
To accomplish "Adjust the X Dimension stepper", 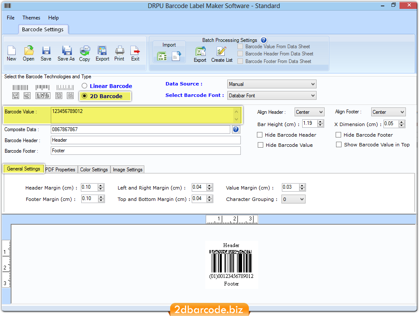I will pyautogui.click(x=402, y=124).
